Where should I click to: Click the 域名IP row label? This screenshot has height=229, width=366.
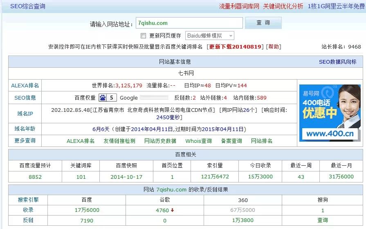pos(25,113)
